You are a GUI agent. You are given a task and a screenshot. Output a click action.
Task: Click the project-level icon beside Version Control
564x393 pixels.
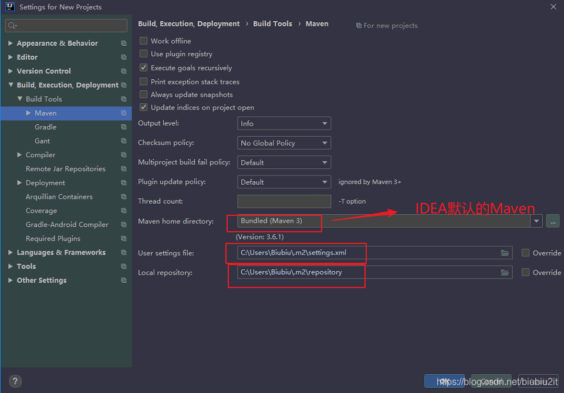(x=124, y=71)
